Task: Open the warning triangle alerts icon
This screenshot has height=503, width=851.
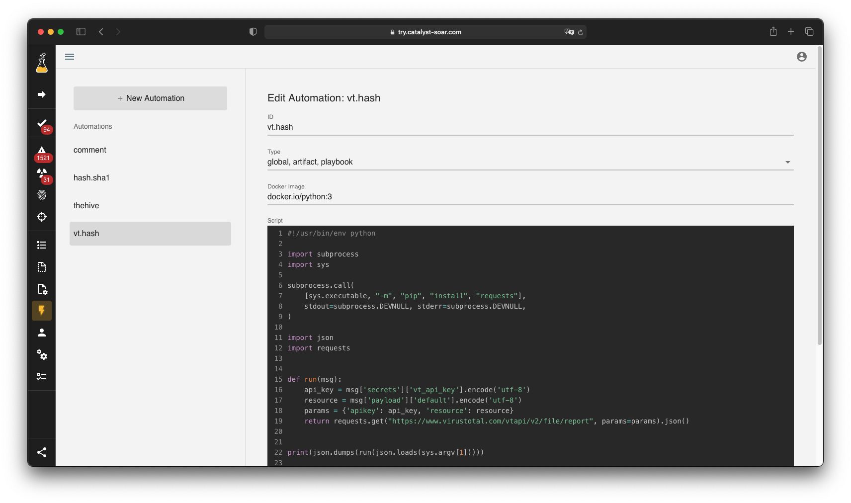Action: pyautogui.click(x=42, y=151)
